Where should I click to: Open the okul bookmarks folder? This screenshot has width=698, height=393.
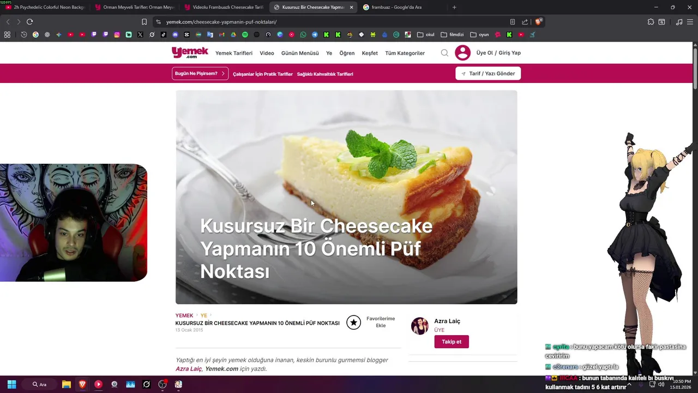point(426,34)
